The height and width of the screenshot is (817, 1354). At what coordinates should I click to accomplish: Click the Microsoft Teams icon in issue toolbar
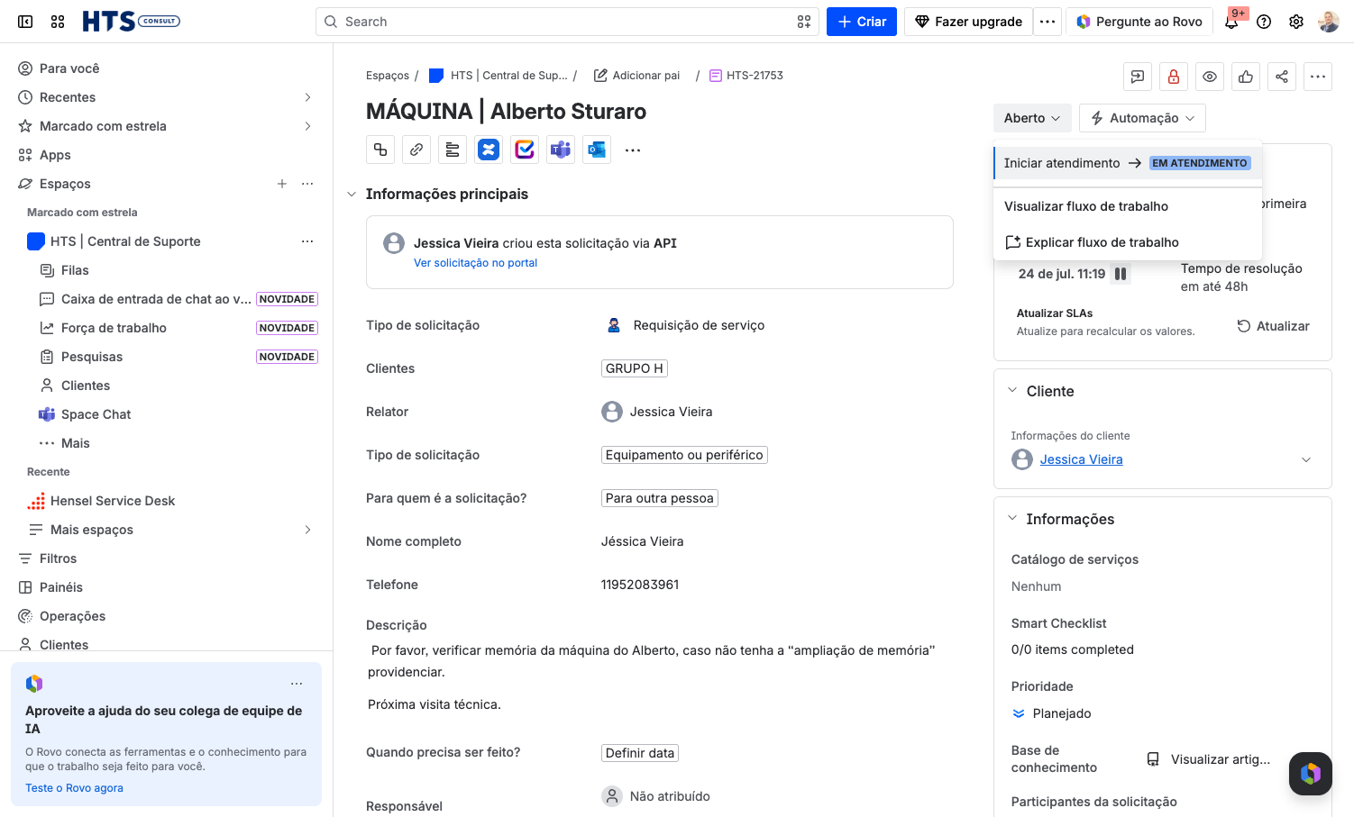tap(561, 150)
